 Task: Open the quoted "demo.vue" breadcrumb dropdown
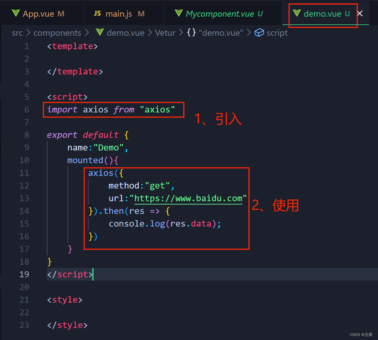221,33
